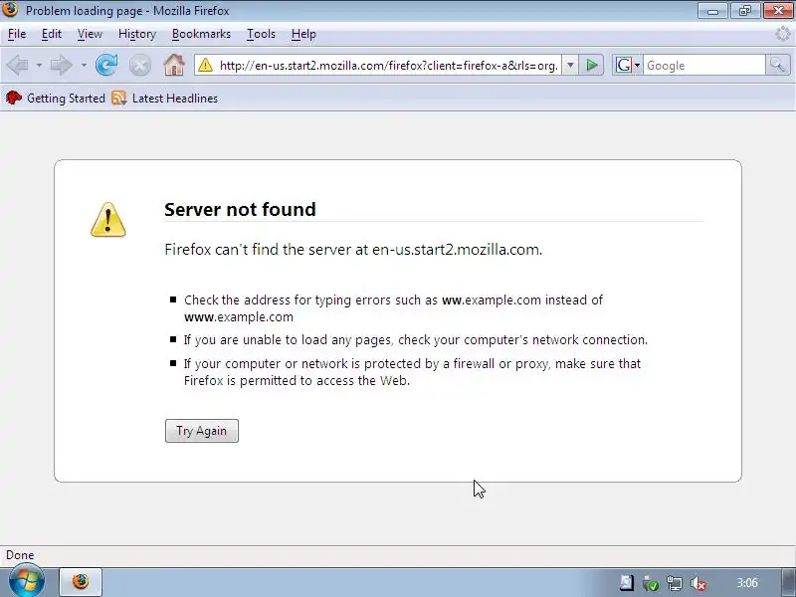Screen dimensions: 796x597
Task: Click the Firefox taskbar button
Action: click(81, 582)
